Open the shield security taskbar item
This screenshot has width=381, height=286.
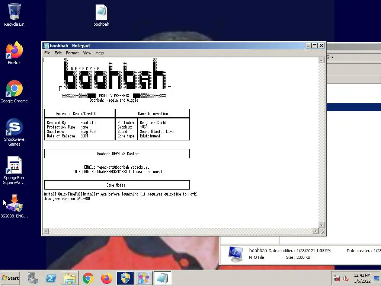click(125, 278)
